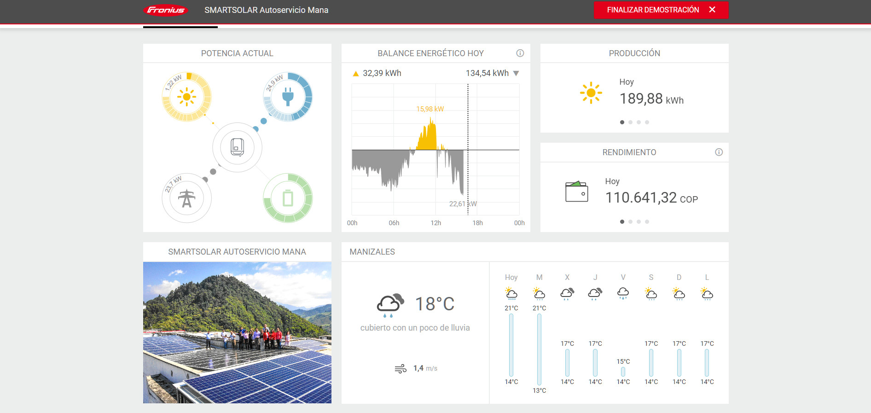Open Balance Energético info icon
871x413 pixels.
(520, 53)
